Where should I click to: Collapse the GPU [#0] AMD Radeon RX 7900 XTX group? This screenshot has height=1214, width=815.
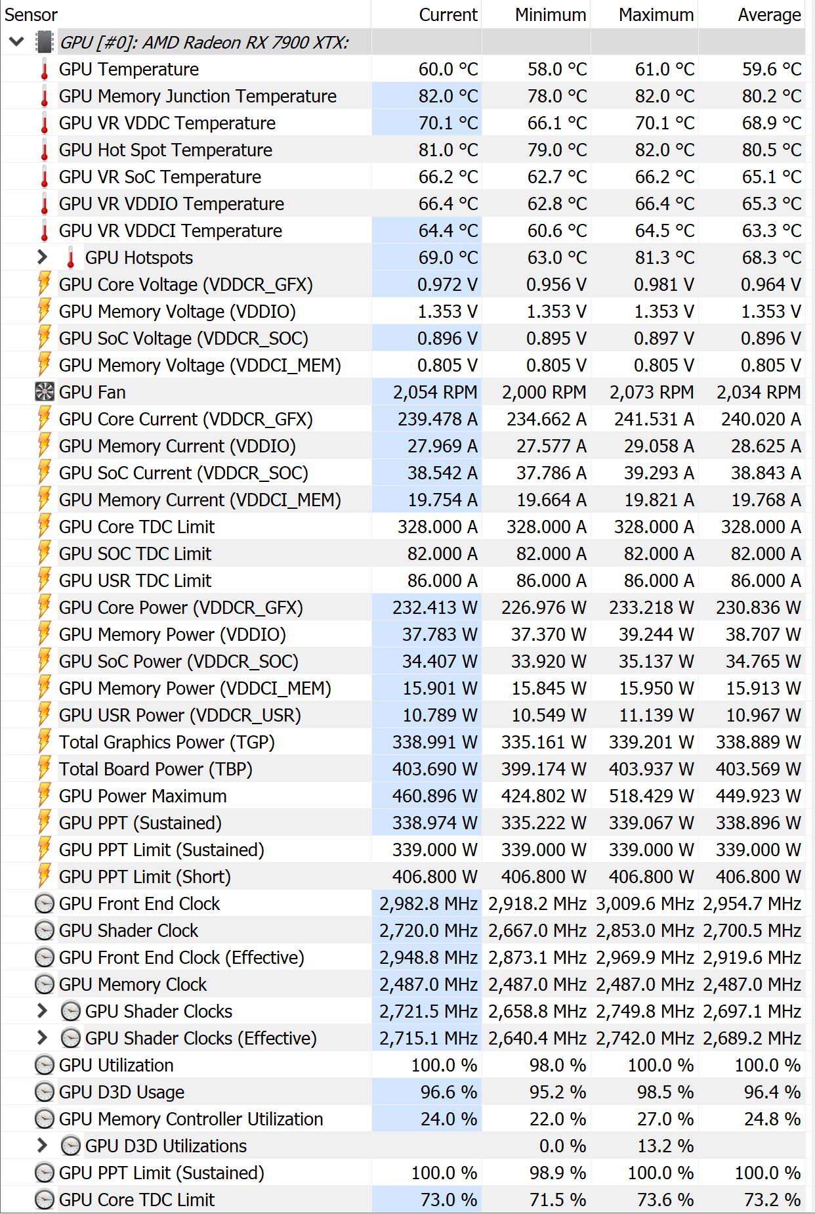pyautogui.click(x=17, y=42)
